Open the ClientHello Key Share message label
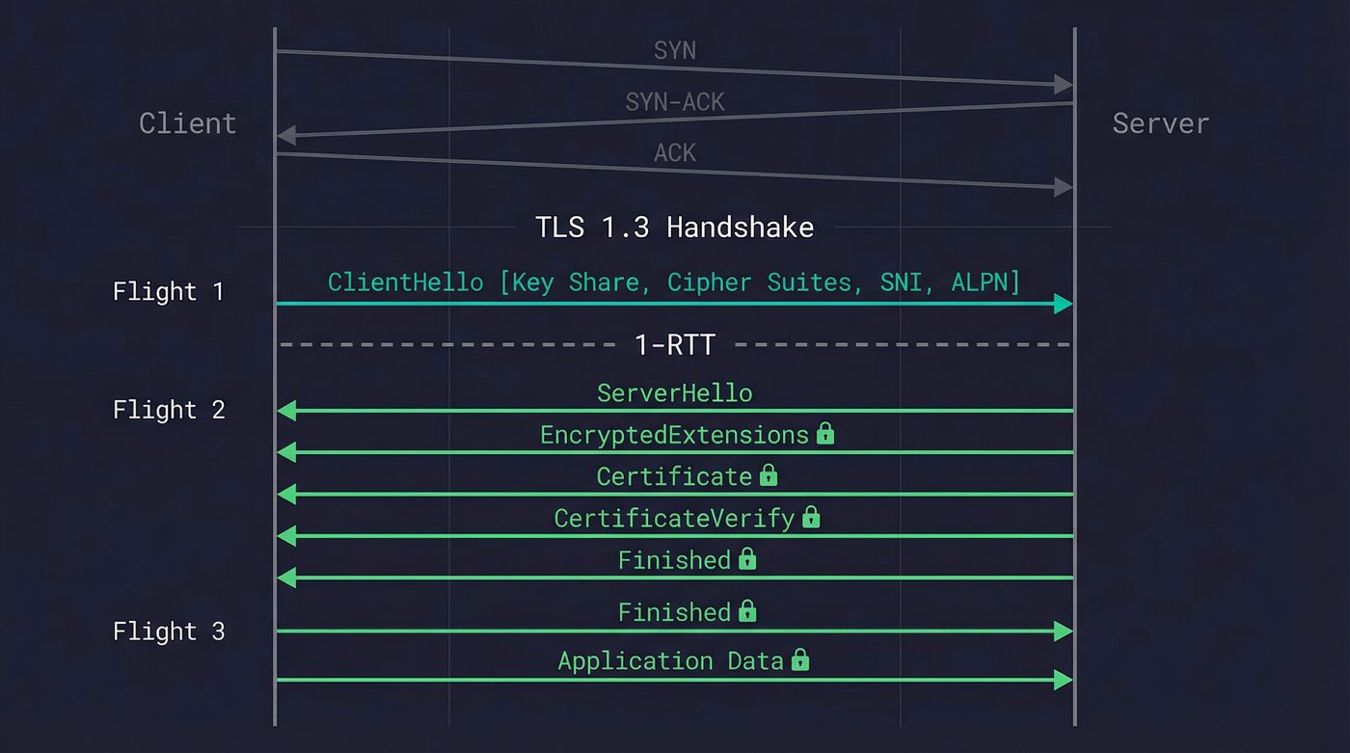1350x753 pixels. 675,282
